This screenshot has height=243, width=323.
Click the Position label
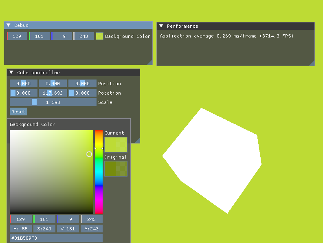110,84
